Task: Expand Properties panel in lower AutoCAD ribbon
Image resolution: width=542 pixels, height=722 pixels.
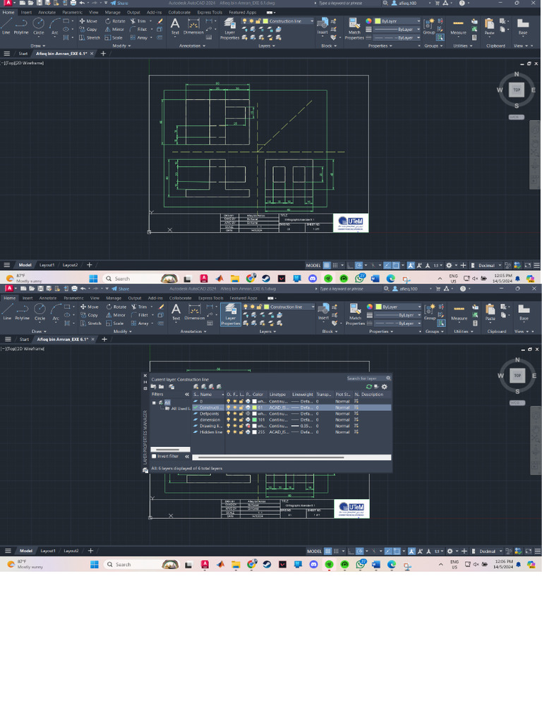Action: [380, 331]
